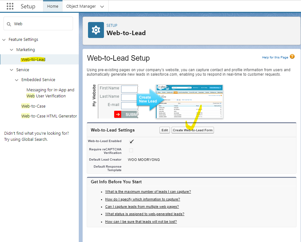Viewport: 301px width, 242px height.
Task: Open 'specify which information to capture' link
Action: [x=143, y=199]
